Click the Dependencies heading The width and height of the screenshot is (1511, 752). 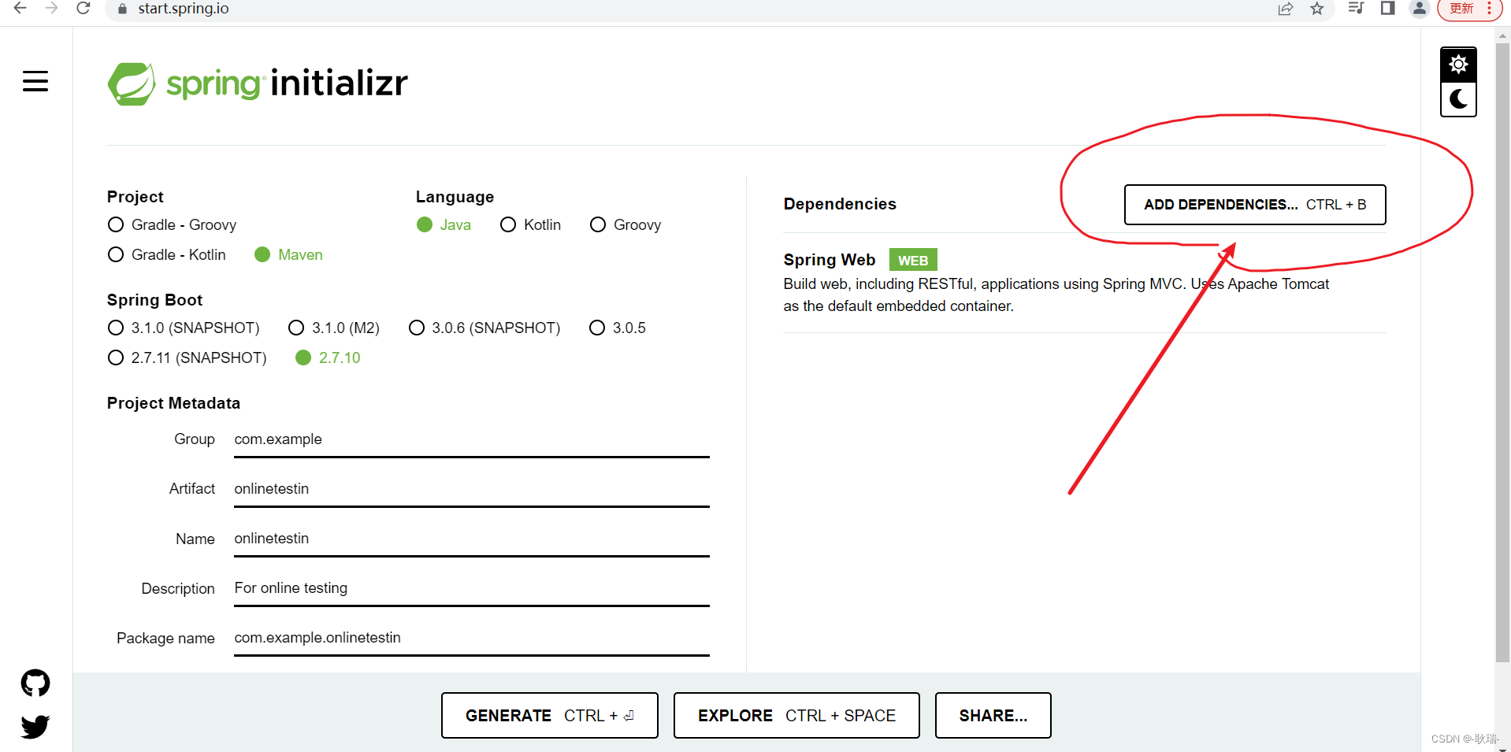tap(840, 205)
